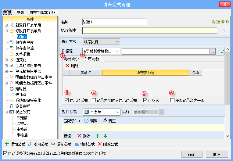Click the reference formula link icon
This screenshot has height=161, width=233.
coord(30,144)
